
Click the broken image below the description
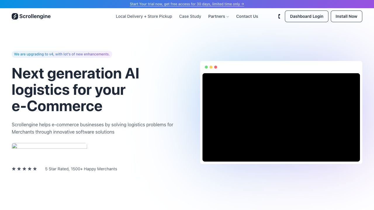49,146
